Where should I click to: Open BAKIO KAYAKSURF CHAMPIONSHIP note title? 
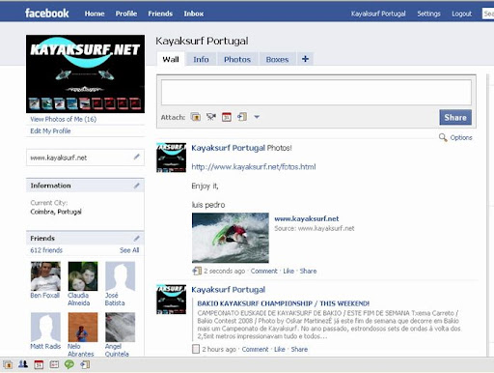(284, 303)
